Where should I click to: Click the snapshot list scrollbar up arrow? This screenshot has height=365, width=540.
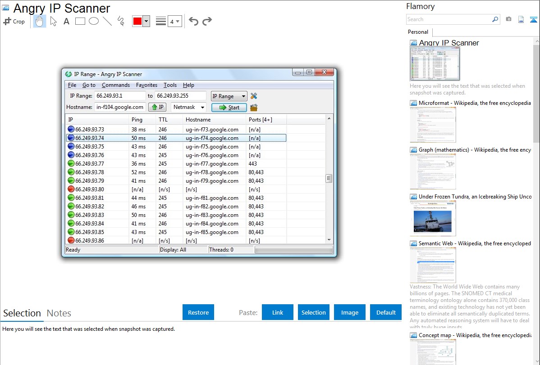(536, 41)
